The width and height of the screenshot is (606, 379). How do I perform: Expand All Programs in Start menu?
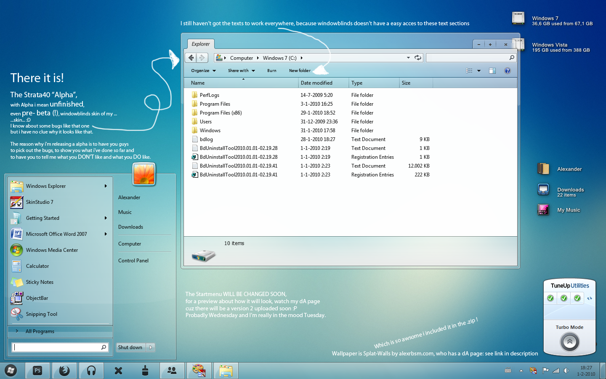point(60,331)
